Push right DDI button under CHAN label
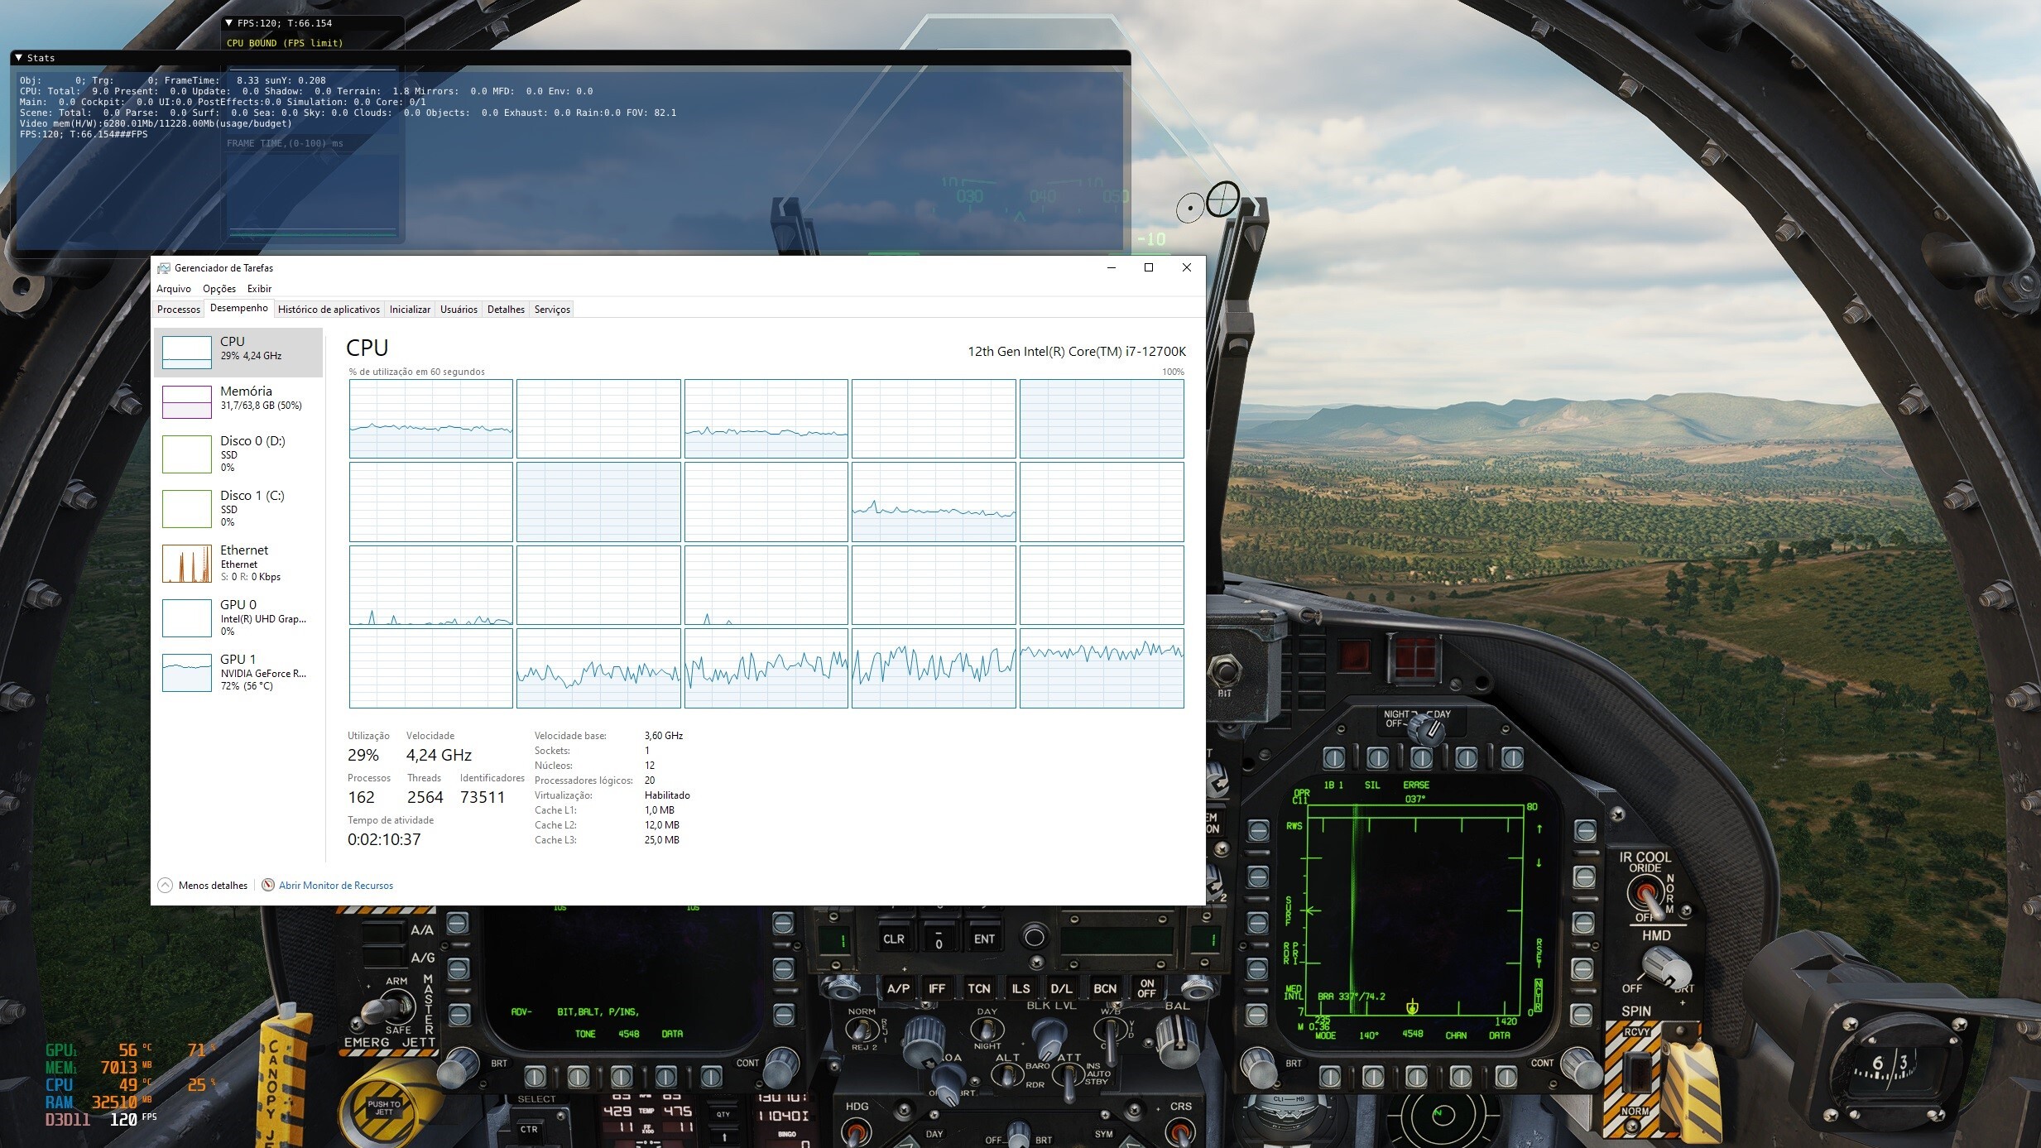Screen dimensions: 2041x1148 coord(1461,1077)
